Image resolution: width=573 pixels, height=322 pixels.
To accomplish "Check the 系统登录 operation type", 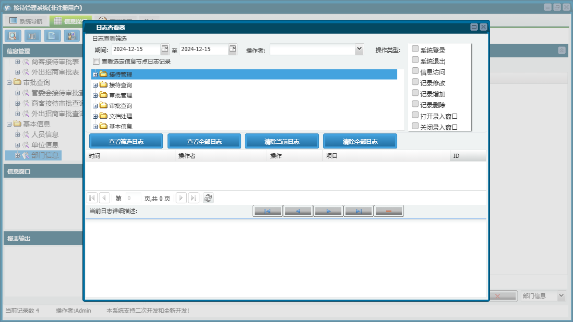I will (x=415, y=49).
